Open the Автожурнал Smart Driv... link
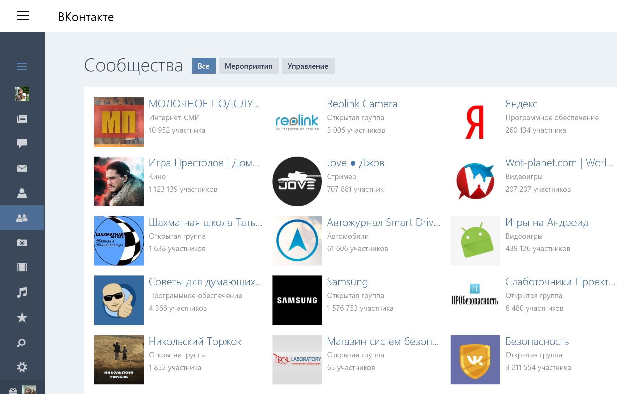This screenshot has height=394, width=617. coord(384,222)
